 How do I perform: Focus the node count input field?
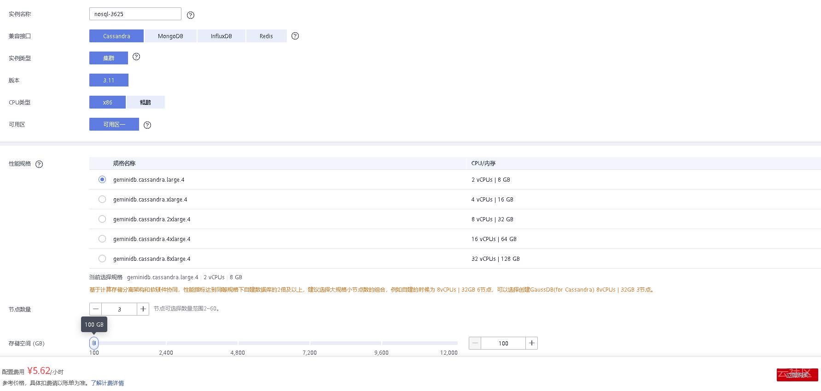click(119, 309)
